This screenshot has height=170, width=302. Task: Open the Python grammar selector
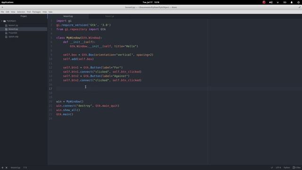click(286, 168)
